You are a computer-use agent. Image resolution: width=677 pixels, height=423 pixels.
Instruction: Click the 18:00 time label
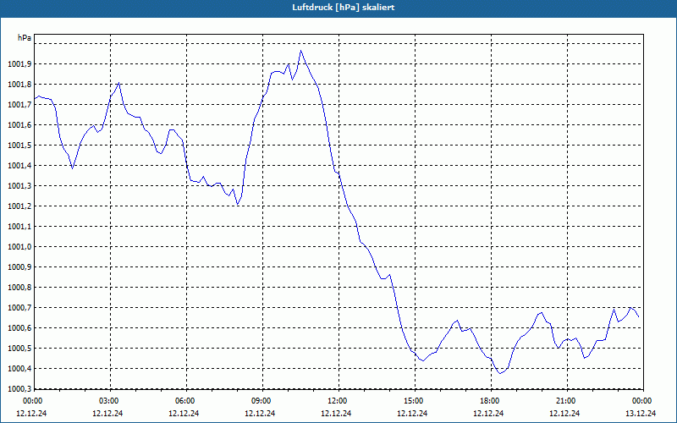coord(489,401)
